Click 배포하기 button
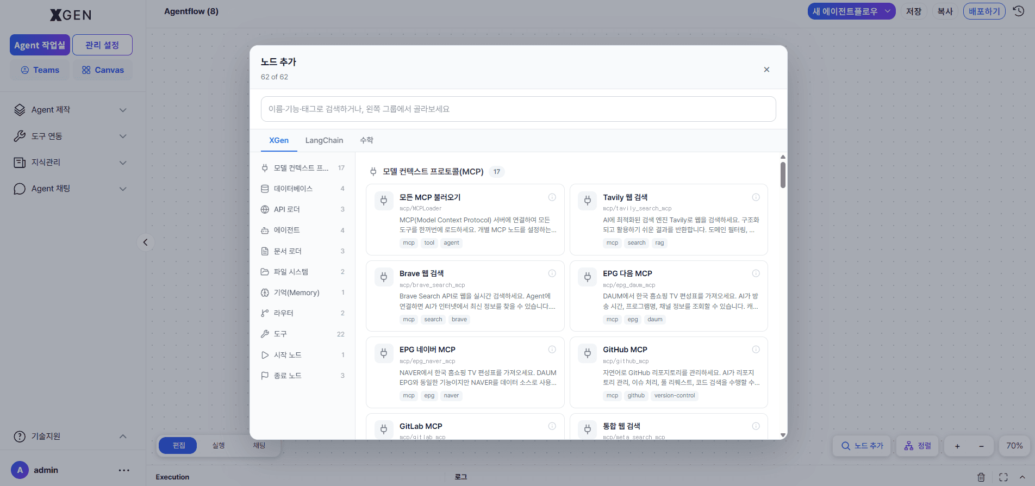Screen dimensions: 1035x486 coord(984,11)
